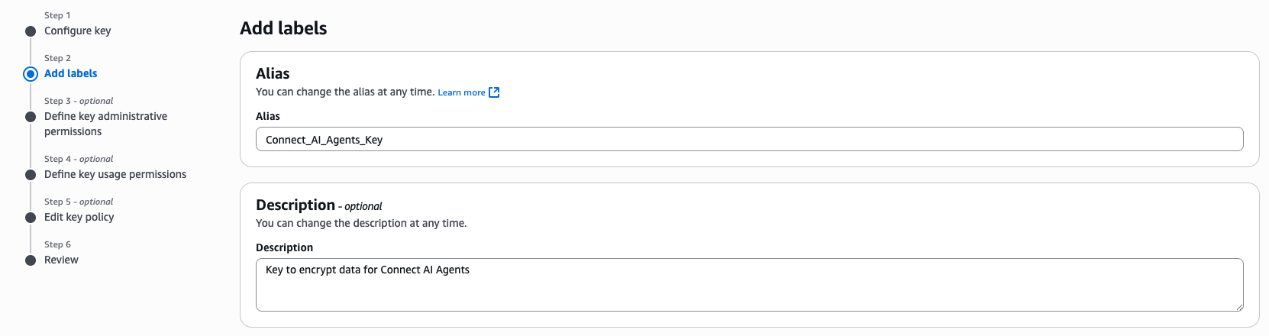Click the active Step 2 circle indicator
Screen dimensions: 1269x336
click(x=31, y=74)
